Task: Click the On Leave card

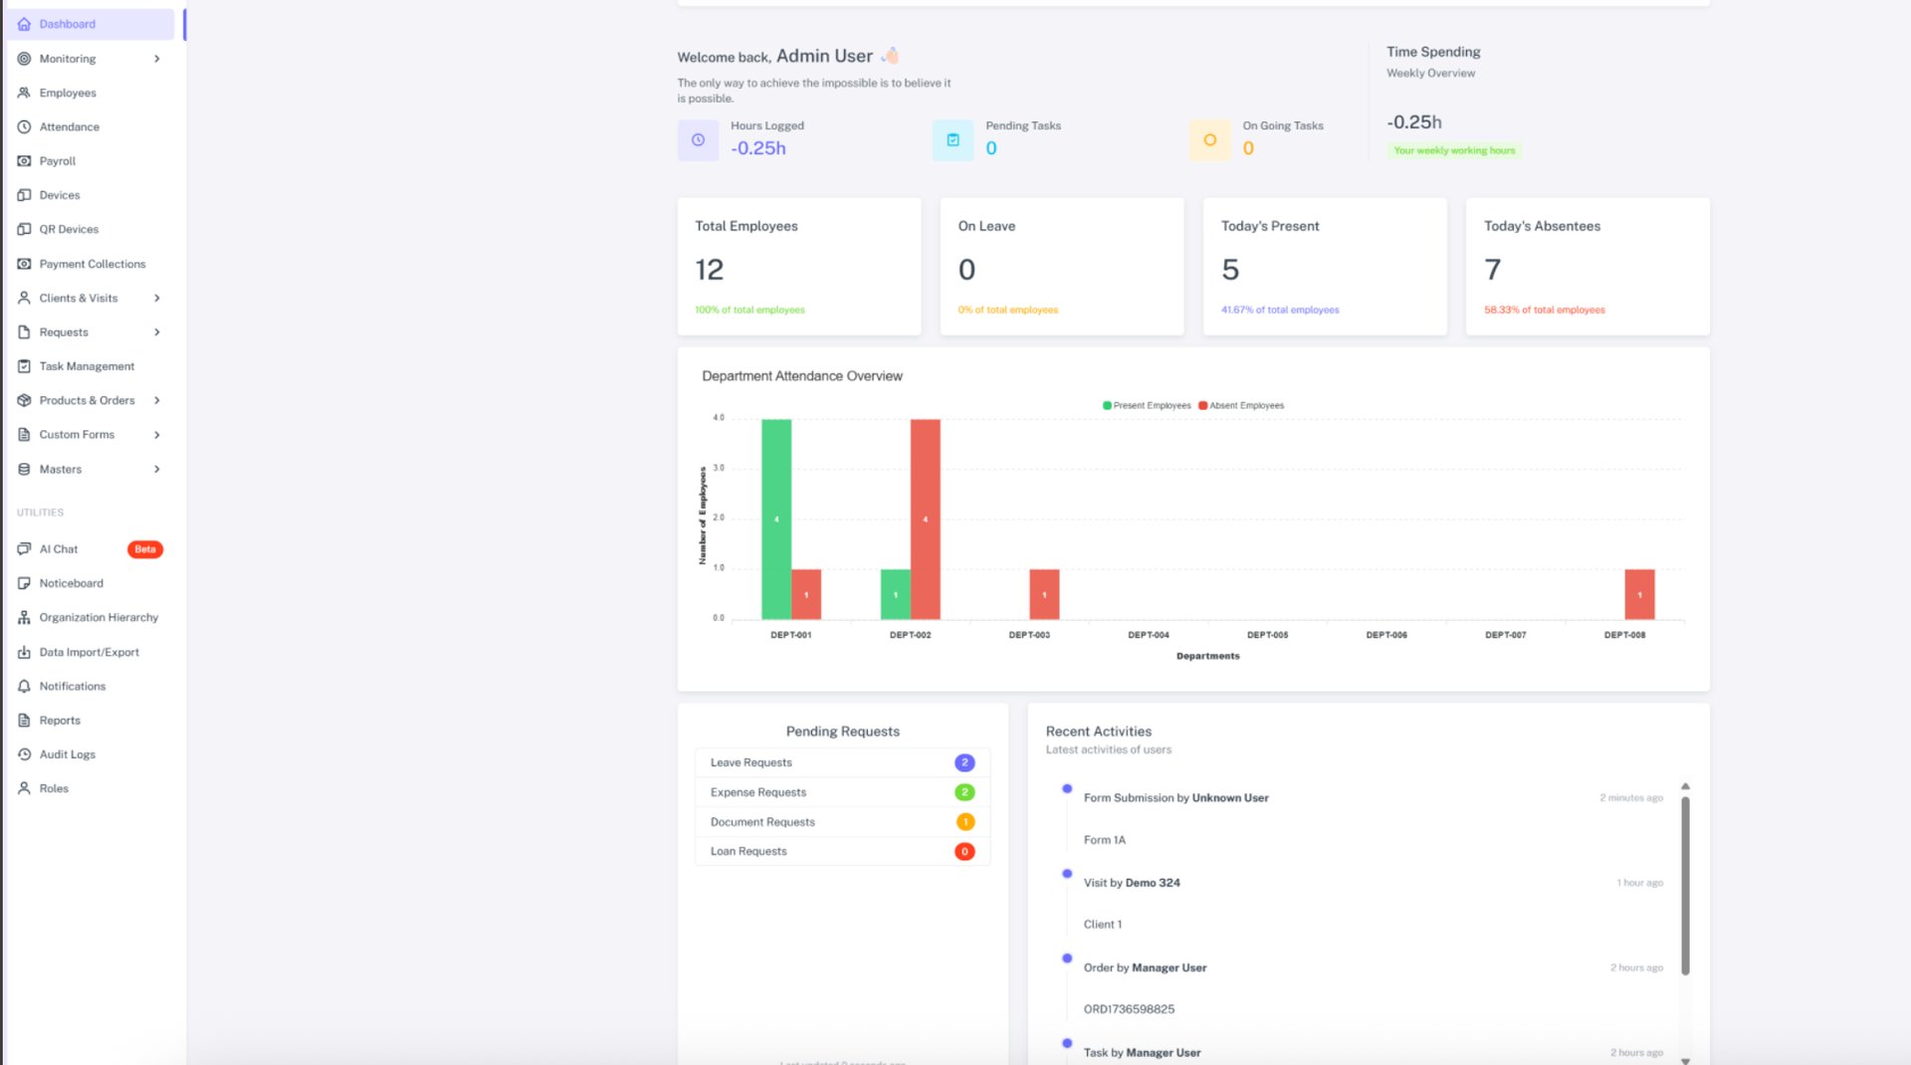Action: click(1062, 267)
